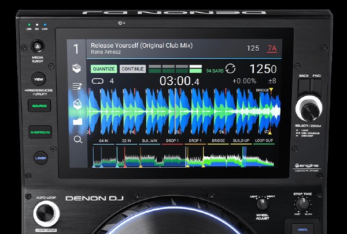The height and width of the screenshot is (234, 347).
Task: Push the green SOURCE button
Action: tap(39, 106)
